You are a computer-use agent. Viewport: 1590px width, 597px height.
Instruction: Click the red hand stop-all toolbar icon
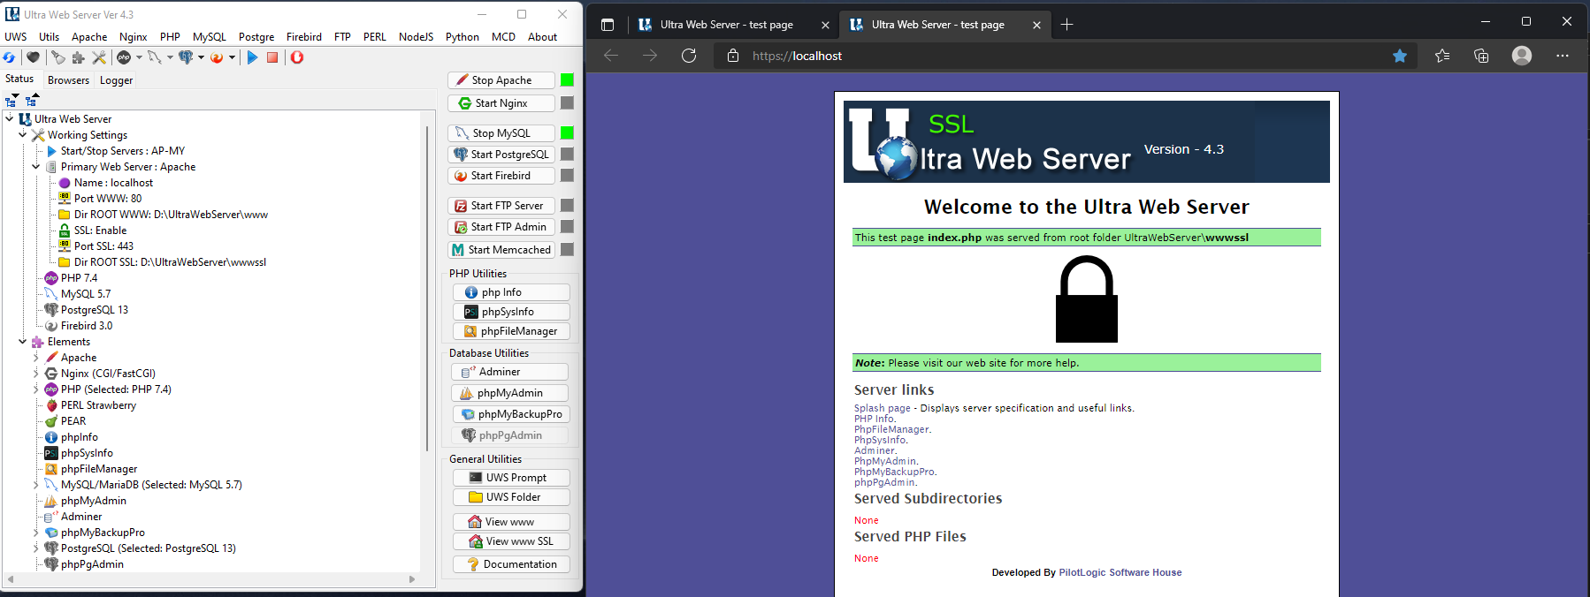pos(297,57)
